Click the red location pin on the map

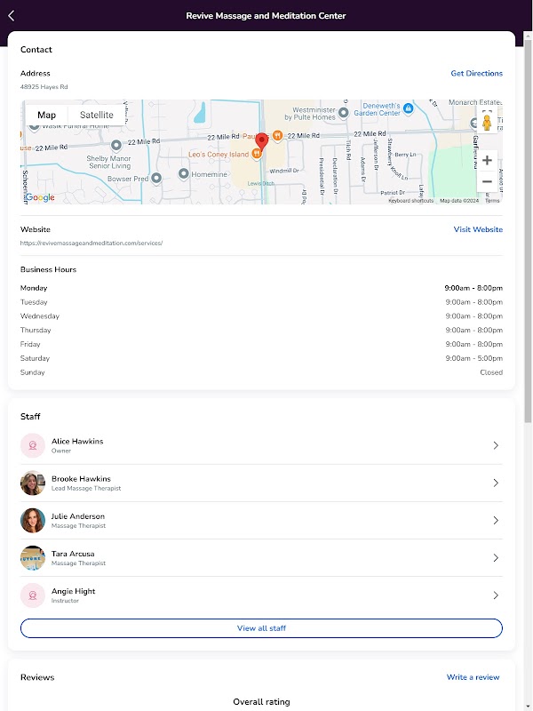[261, 142]
